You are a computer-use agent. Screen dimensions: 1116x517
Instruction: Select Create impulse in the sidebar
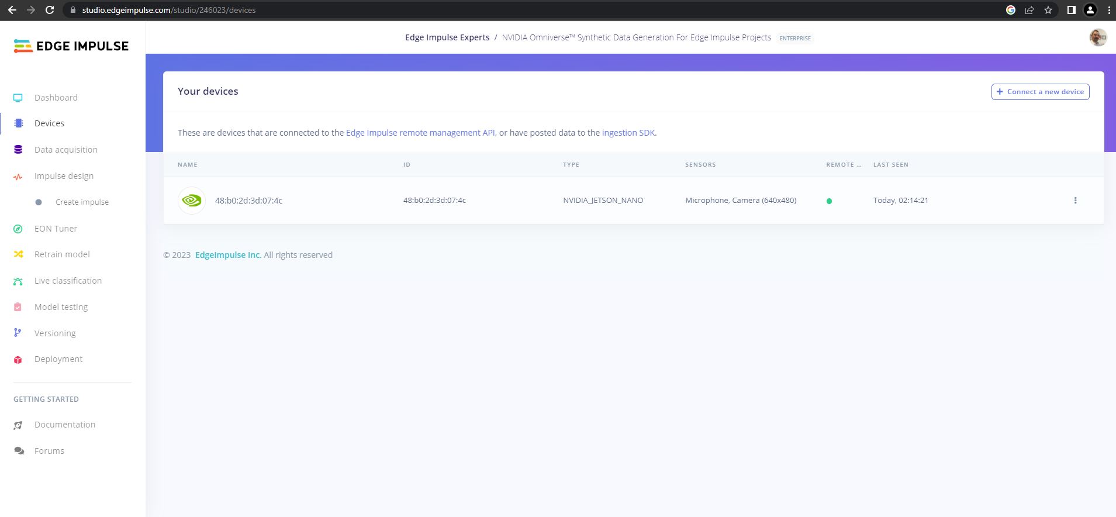coord(82,202)
